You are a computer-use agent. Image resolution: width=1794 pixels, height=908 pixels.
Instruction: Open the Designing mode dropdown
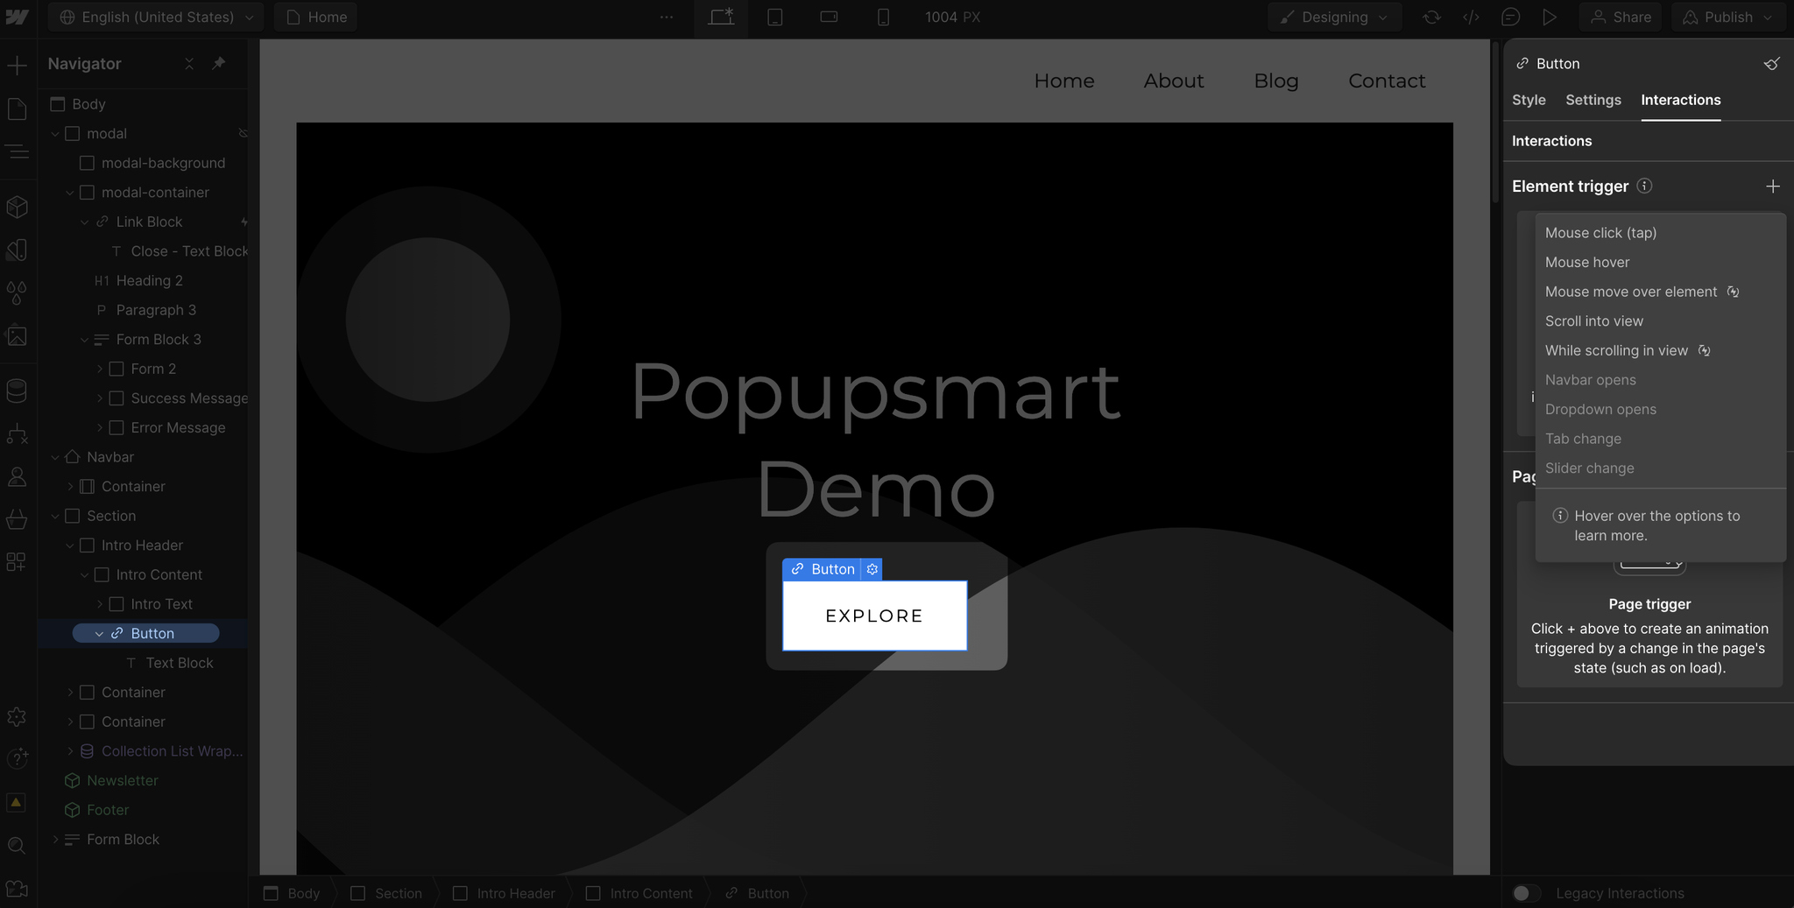1334,17
